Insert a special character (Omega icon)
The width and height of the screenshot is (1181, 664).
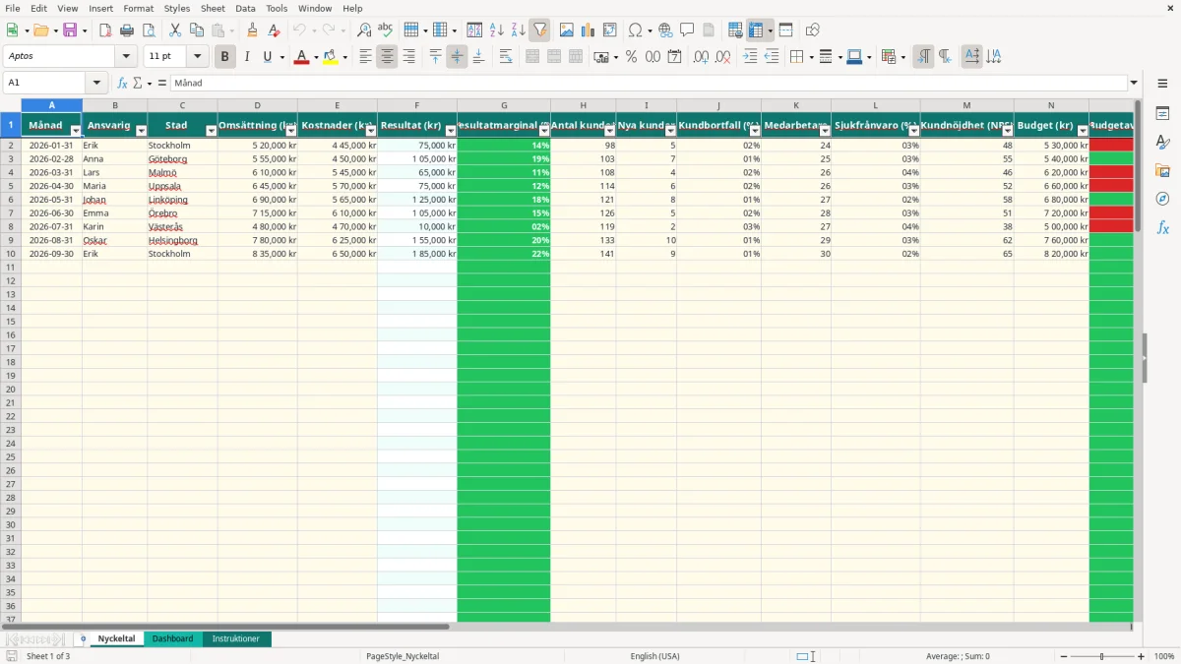pos(635,30)
